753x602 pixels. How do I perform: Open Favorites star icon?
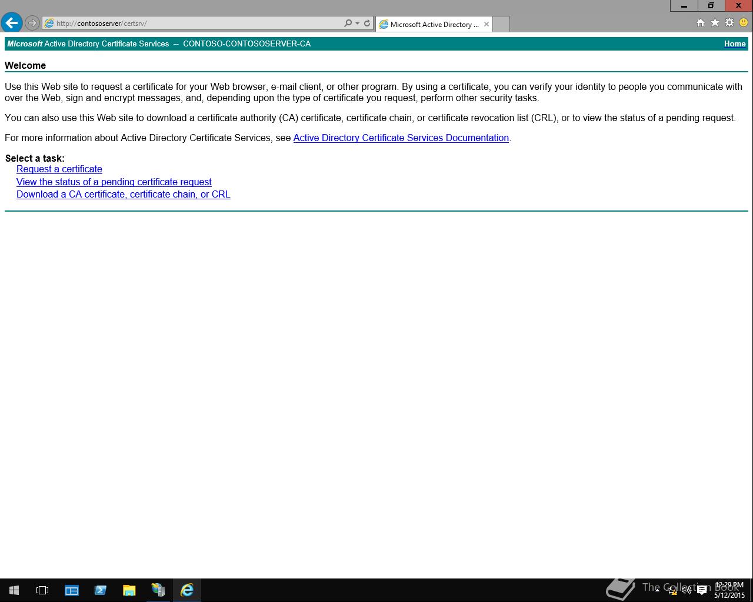[715, 22]
